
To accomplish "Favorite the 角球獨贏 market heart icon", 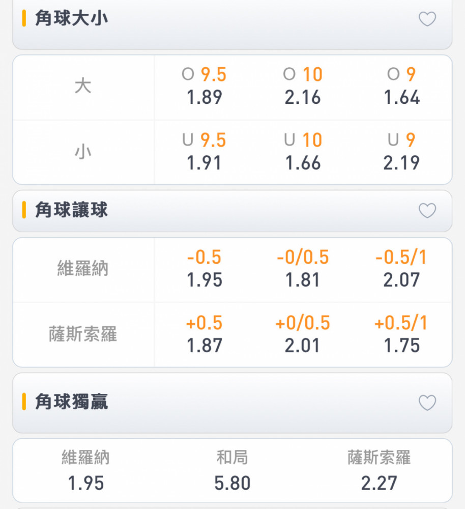I will tap(427, 403).
